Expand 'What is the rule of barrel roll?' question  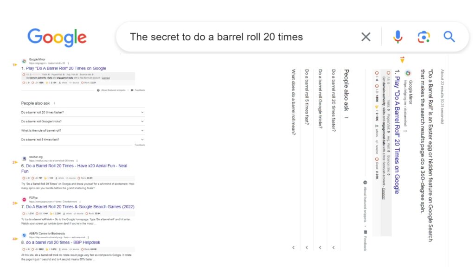click(83, 130)
